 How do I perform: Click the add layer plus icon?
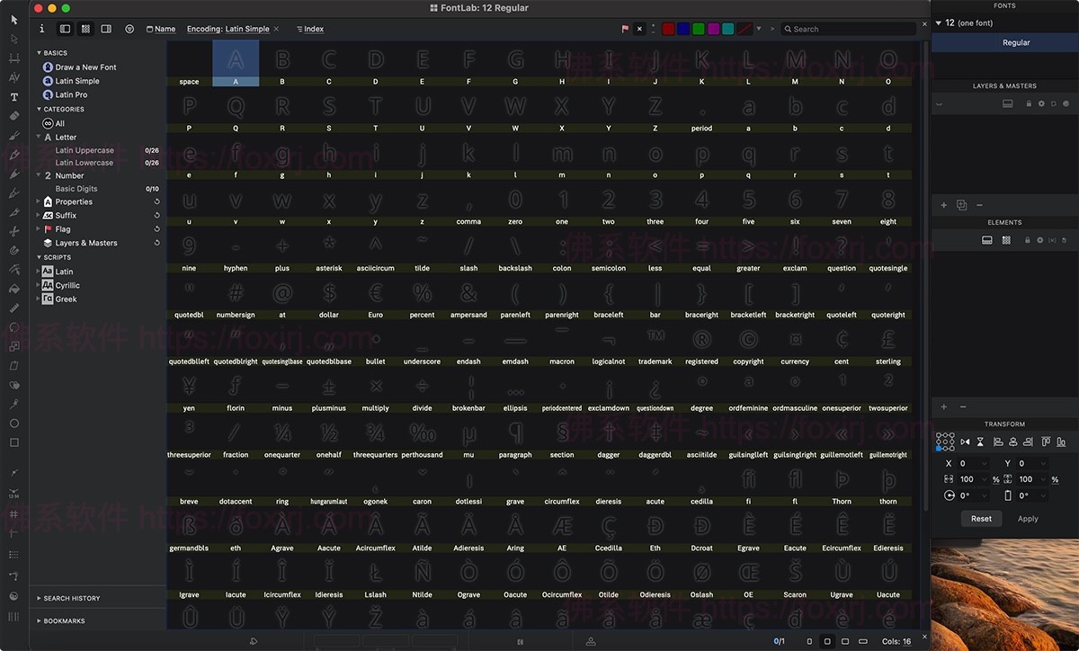click(x=943, y=205)
